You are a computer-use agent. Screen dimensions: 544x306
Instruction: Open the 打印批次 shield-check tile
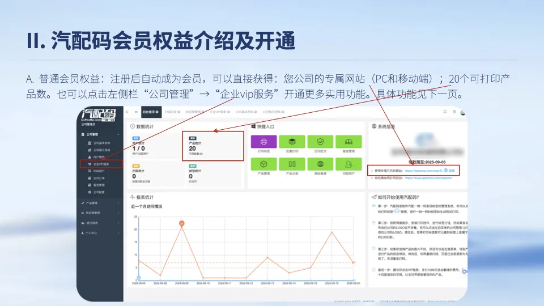pos(320,142)
